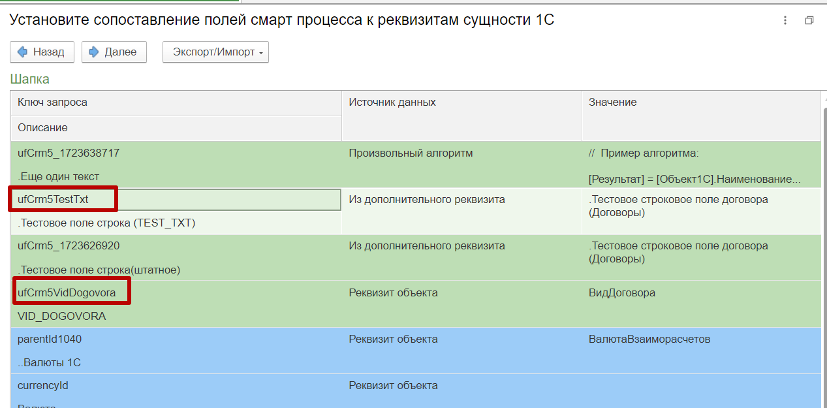
Task: Click the Источник данных column header
Action: point(461,102)
